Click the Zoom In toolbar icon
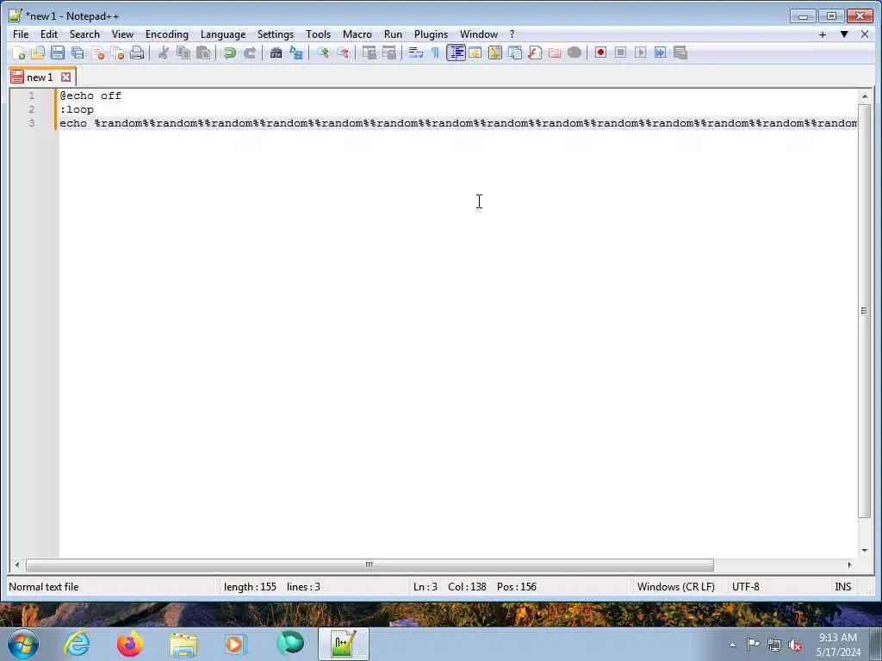Viewport: 882px width, 661px height. click(x=322, y=53)
